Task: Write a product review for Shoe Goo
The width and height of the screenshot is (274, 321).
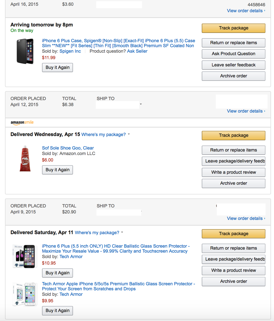Action: [x=233, y=172]
